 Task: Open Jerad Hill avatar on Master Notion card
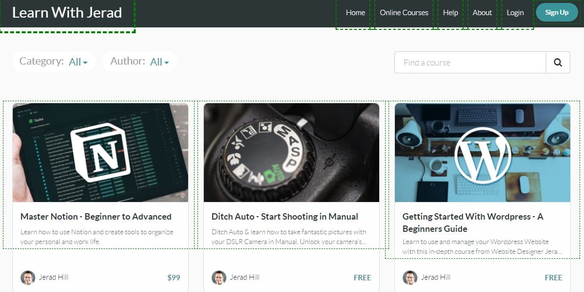(28, 277)
